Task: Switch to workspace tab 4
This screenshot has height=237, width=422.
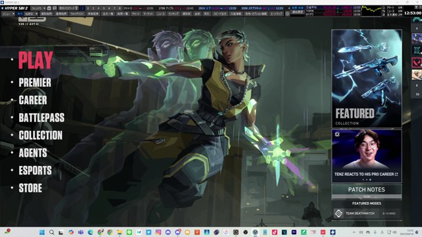Action: [98, 8]
